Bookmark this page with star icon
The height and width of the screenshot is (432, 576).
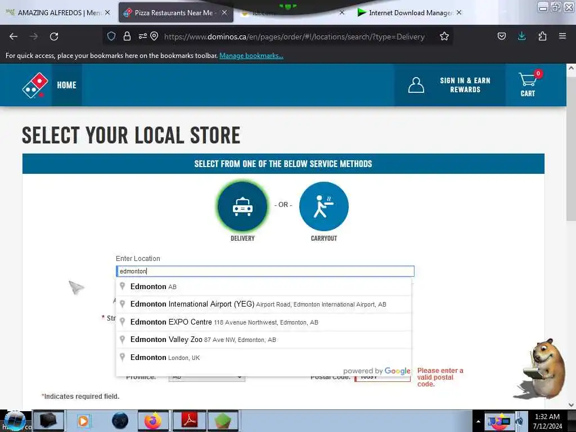click(x=444, y=36)
